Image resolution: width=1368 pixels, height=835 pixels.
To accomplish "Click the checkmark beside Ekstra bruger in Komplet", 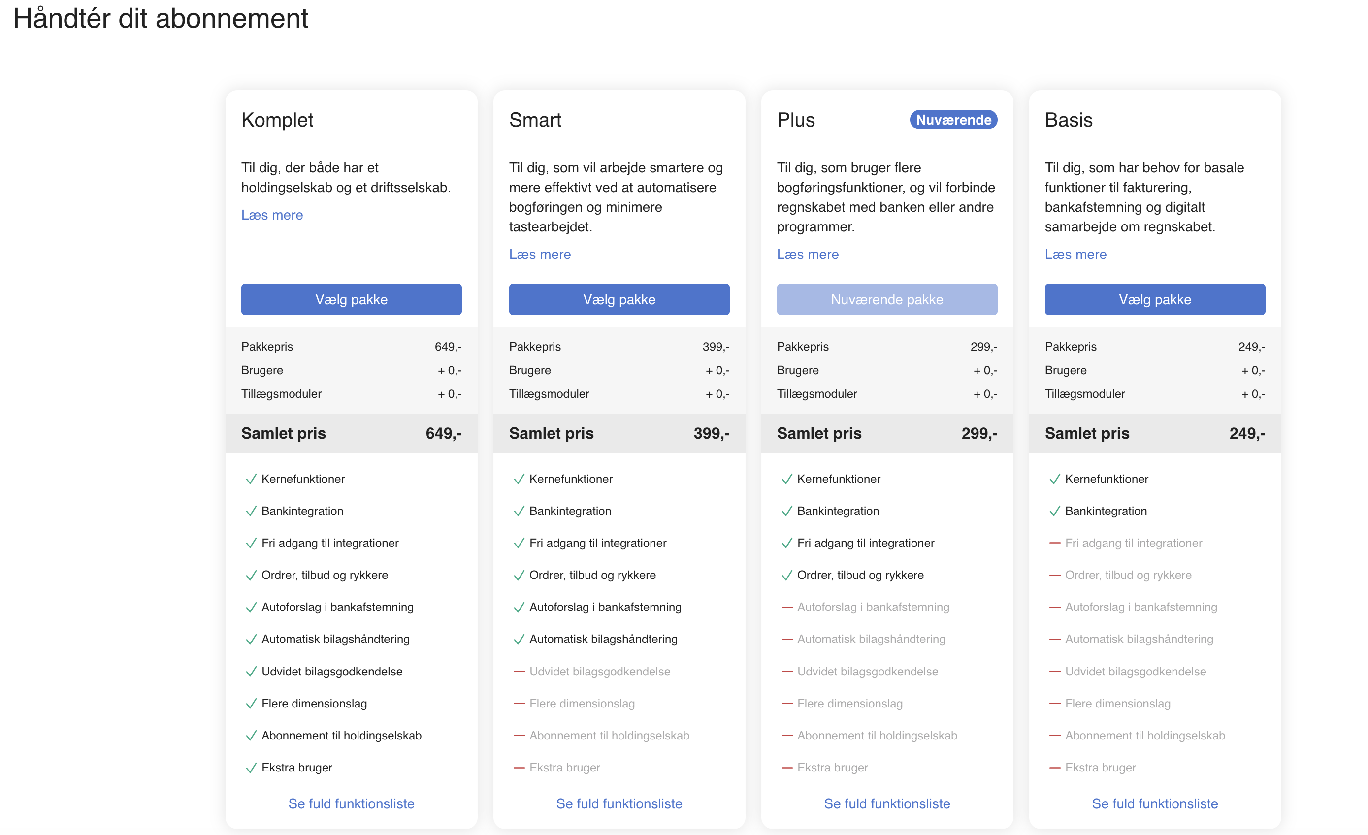I will click(251, 767).
